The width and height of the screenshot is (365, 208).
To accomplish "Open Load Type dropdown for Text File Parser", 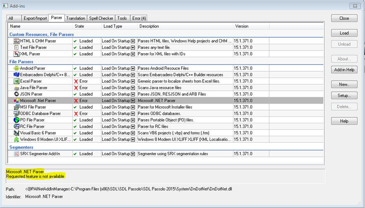I will (133, 48).
